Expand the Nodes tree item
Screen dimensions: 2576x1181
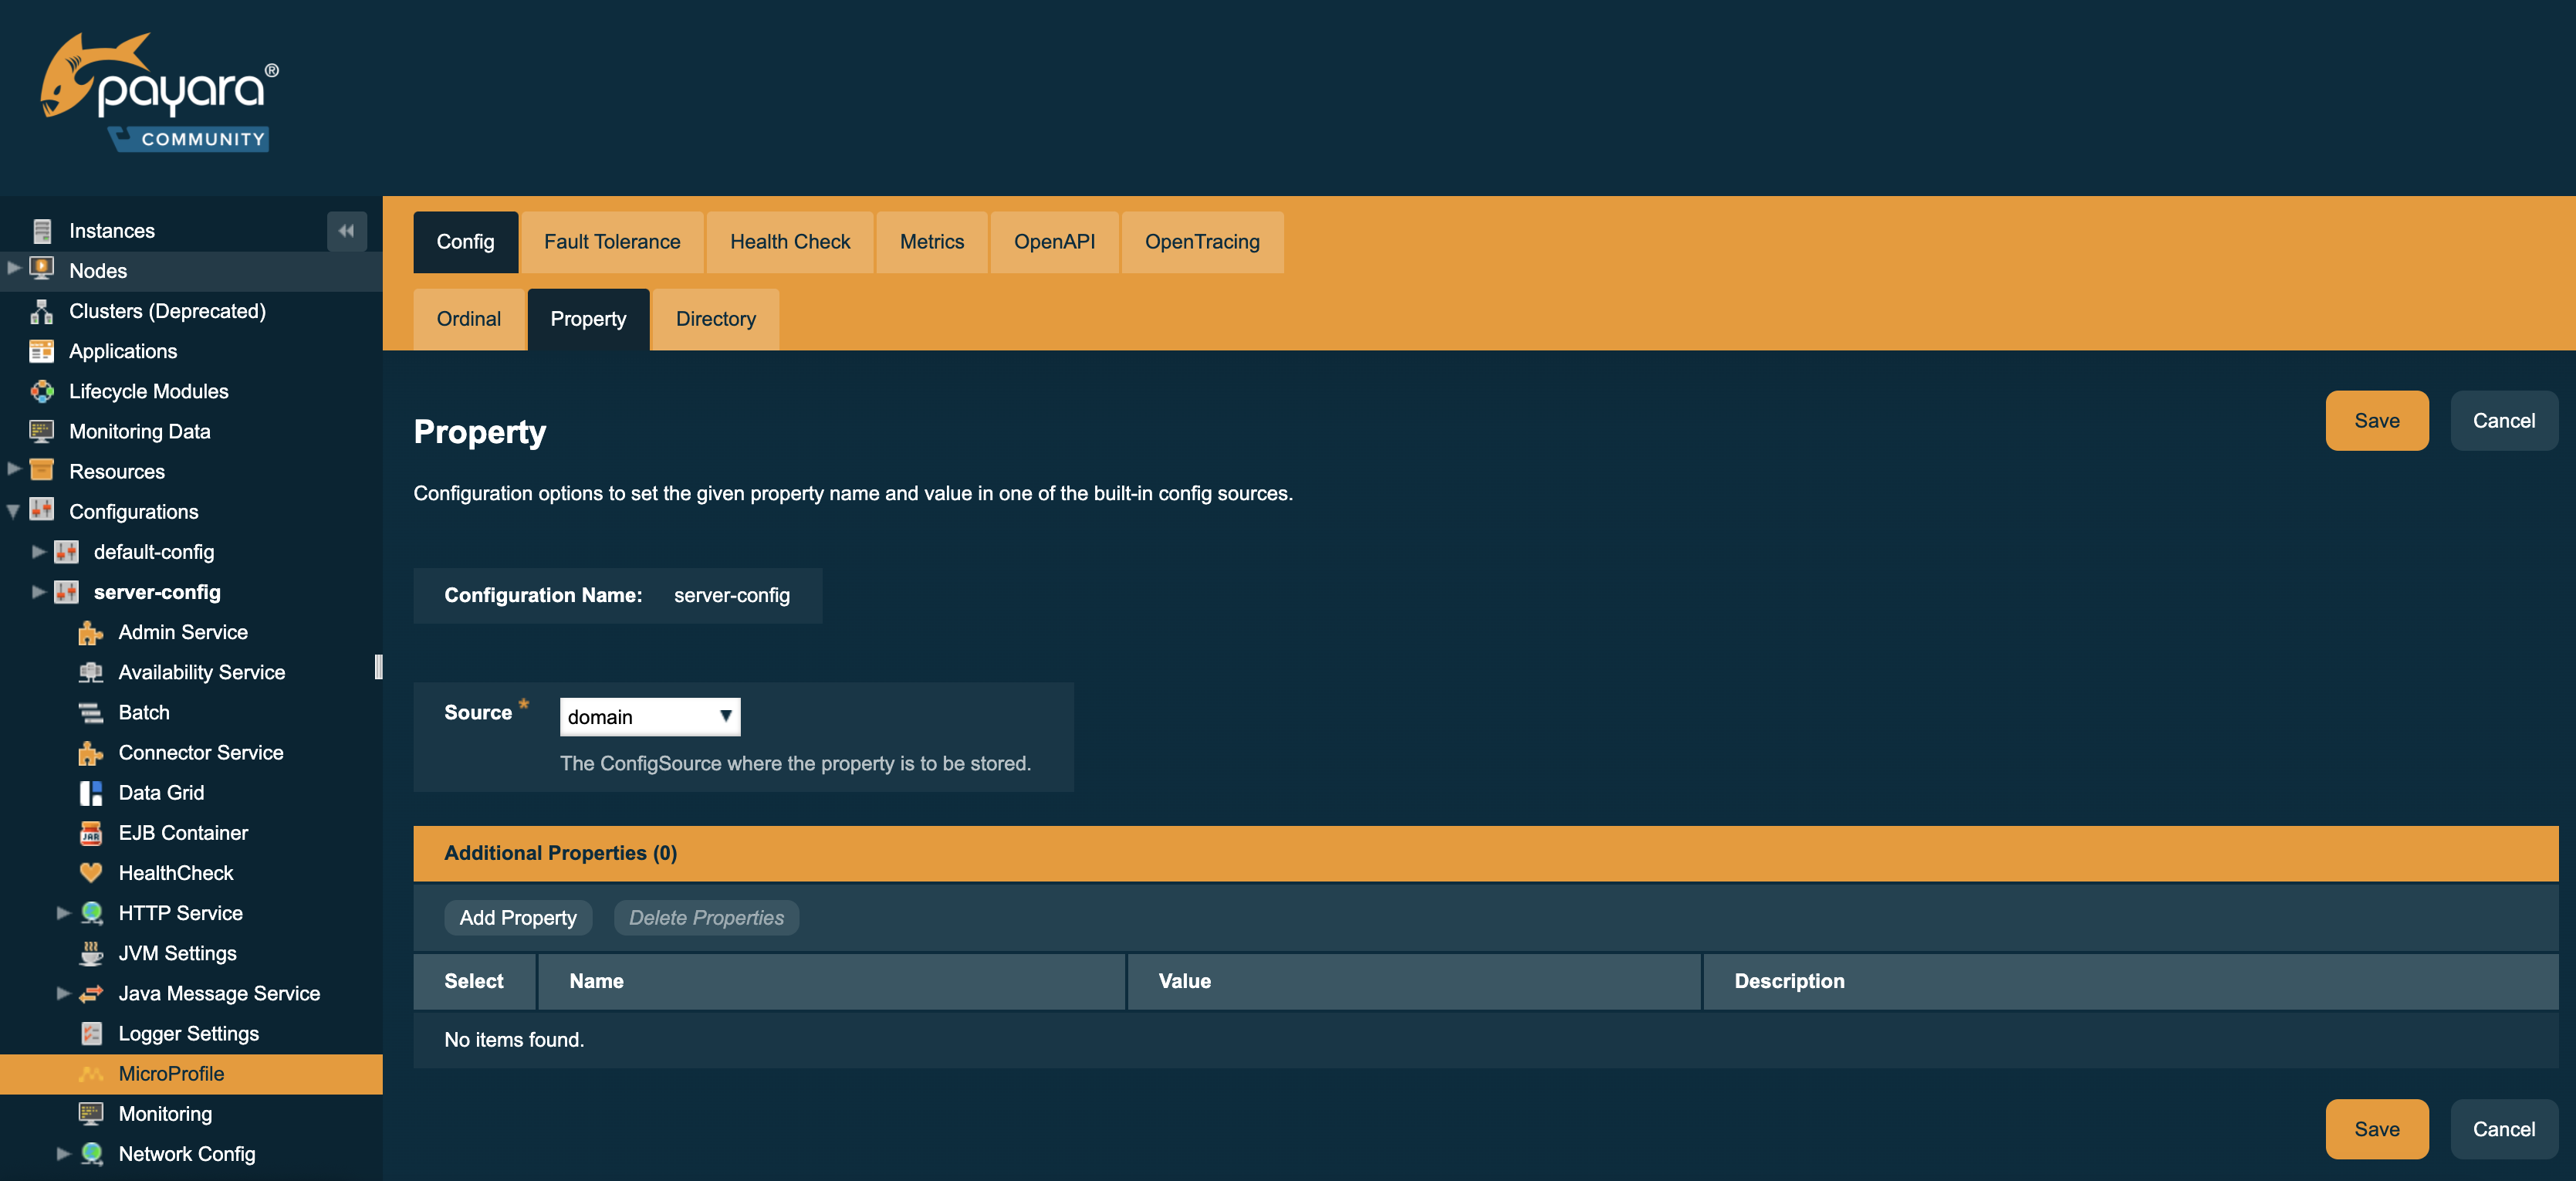coord(16,269)
